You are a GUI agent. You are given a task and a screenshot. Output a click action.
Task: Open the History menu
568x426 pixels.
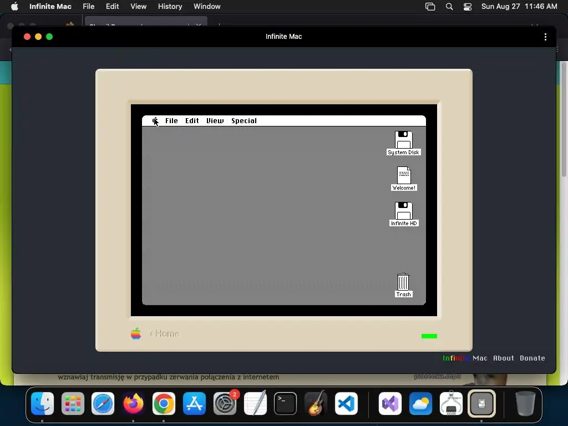(170, 7)
